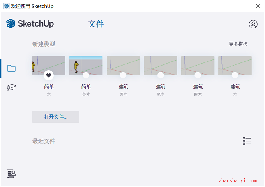Click 更多模板 to show more templates
Screen dimensions: 265x187
click(x=238, y=44)
